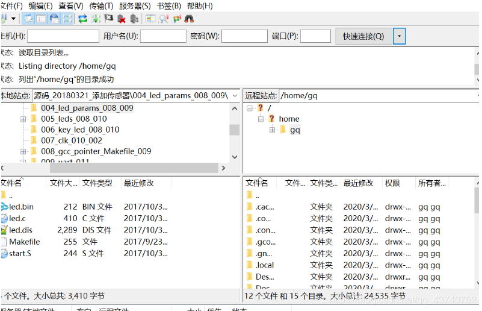The height and width of the screenshot is (311, 482).
Task: Open the 帮助(H) menu
Action: 200,6
